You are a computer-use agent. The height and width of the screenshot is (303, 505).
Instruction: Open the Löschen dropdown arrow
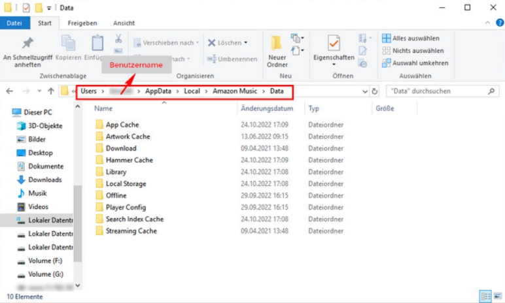tap(245, 43)
